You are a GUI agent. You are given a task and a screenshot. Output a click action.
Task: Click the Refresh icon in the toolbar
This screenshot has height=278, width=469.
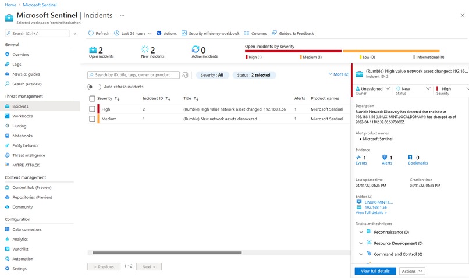coord(91,33)
